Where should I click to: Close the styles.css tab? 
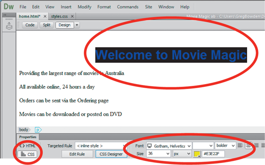pos(72,17)
